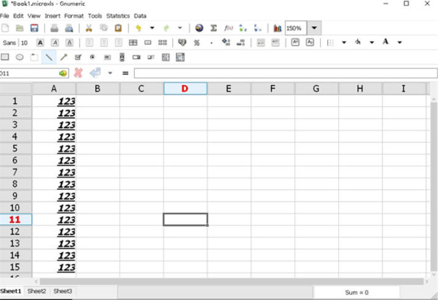Click the Paste clipboard icon

[x=118, y=28]
